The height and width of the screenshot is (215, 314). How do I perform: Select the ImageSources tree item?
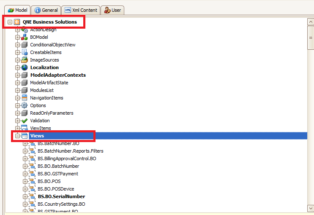(x=44, y=60)
